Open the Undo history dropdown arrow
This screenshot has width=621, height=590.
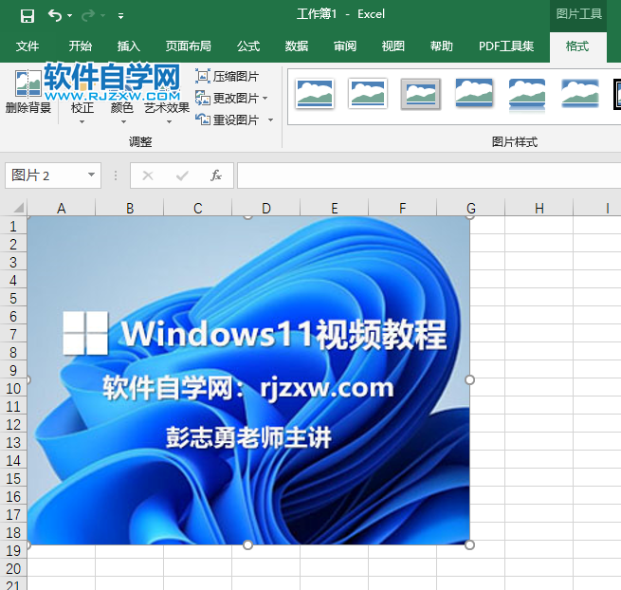coord(70,16)
